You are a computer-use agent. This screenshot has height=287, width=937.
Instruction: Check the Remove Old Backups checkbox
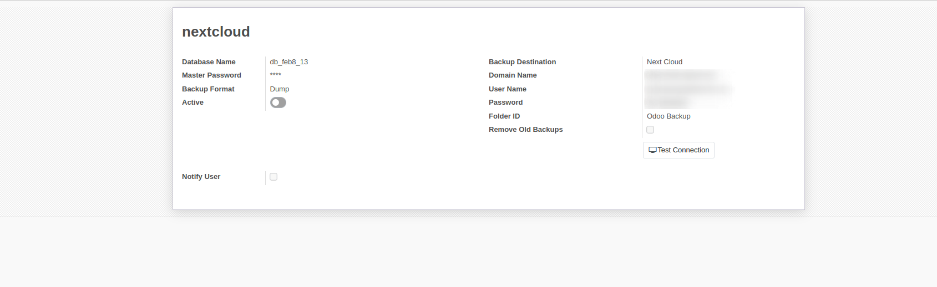coord(650,130)
